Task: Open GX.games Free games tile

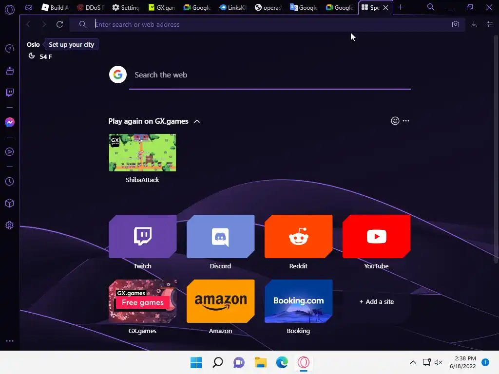Action: coord(143,301)
